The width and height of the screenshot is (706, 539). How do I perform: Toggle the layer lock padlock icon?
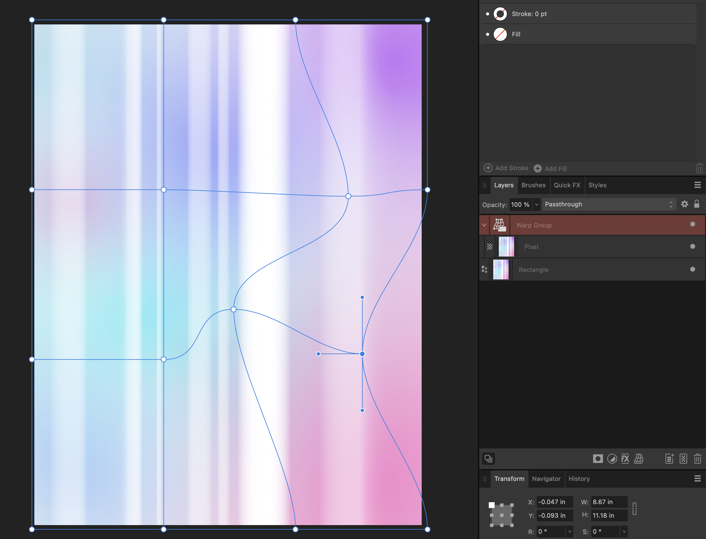pos(696,204)
